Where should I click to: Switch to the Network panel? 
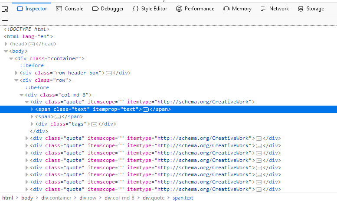click(275, 9)
